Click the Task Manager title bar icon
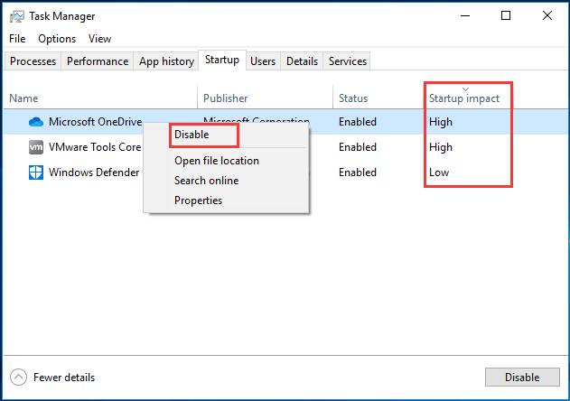 tap(17, 16)
